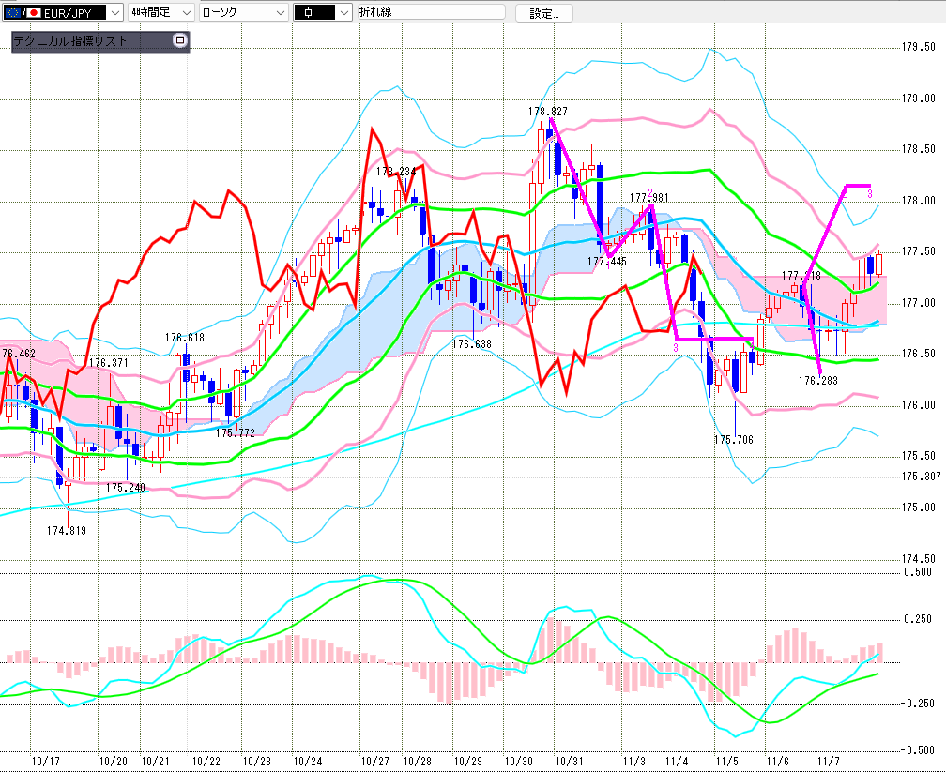Click the 175.706 low price label
Screen dimensions: 946x772
click(733, 439)
